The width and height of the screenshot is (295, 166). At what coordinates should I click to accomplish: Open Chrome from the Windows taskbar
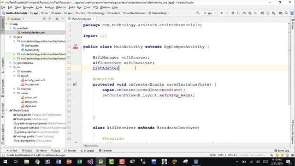(x=37, y=162)
